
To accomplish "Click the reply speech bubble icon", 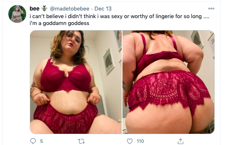I will (x=33, y=141).
